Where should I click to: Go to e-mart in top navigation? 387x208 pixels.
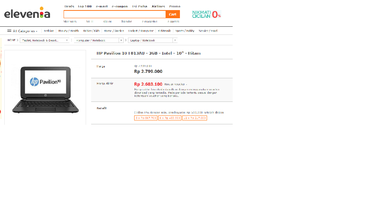(x=102, y=7)
